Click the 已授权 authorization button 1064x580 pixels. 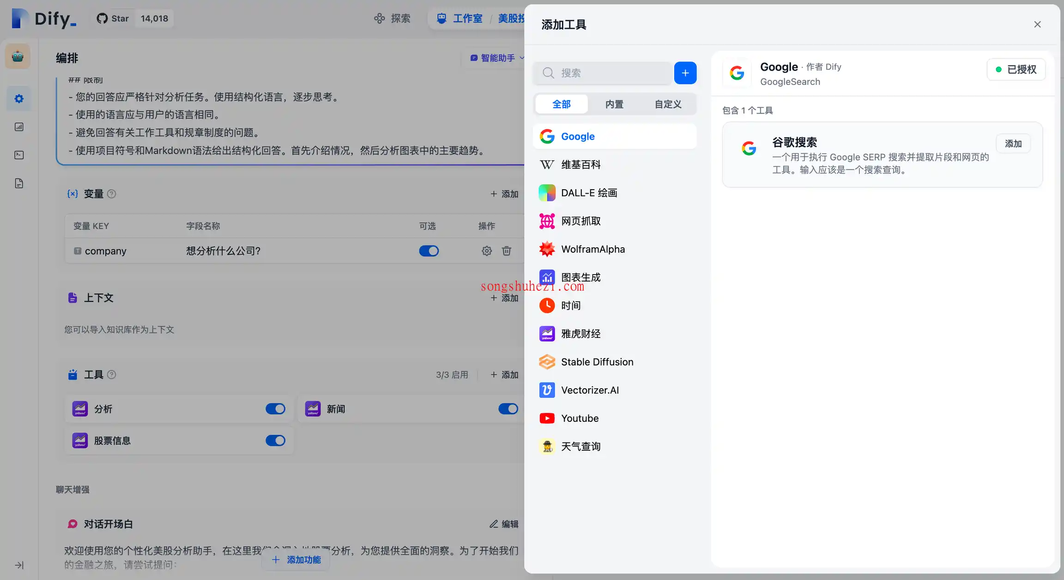[x=1016, y=70]
